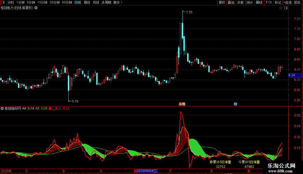Click the 7.55 high price label

tap(189, 12)
